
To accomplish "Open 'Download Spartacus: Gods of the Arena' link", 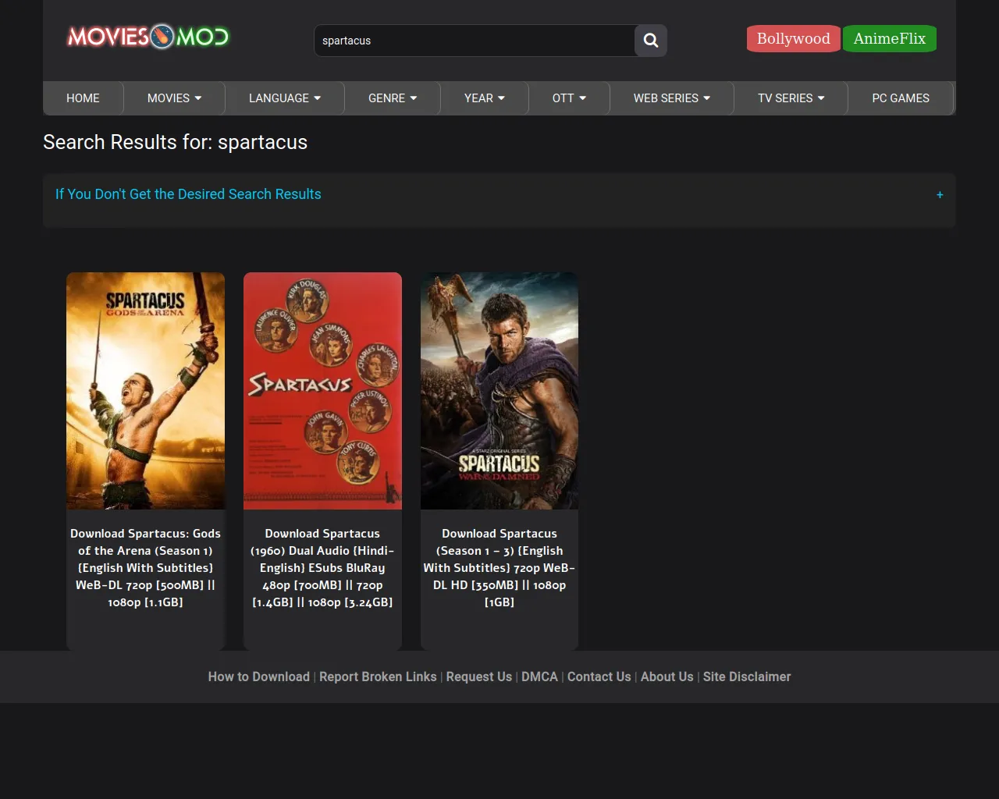I will pyautogui.click(x=145, y=568).
